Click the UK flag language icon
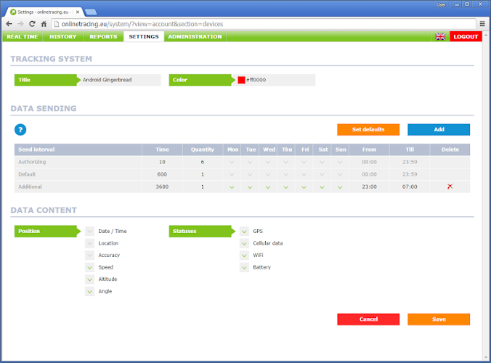491x363 pixels. click(x=440, y=36)
